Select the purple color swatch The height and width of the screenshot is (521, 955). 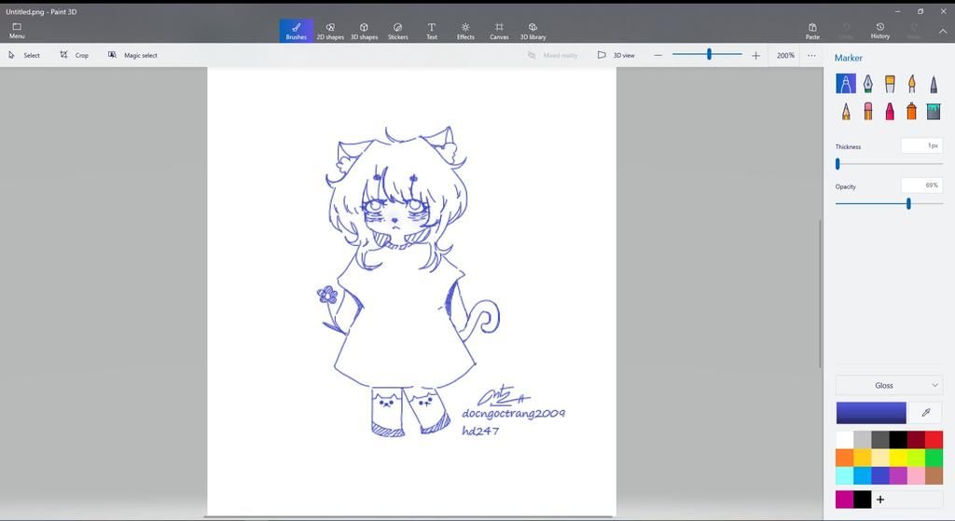click(898, 475)
